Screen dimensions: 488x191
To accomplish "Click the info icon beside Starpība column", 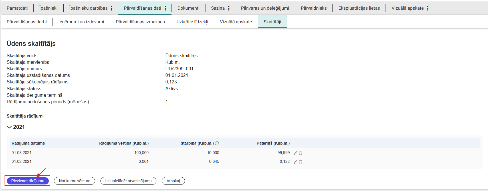I will pos(217,143).
